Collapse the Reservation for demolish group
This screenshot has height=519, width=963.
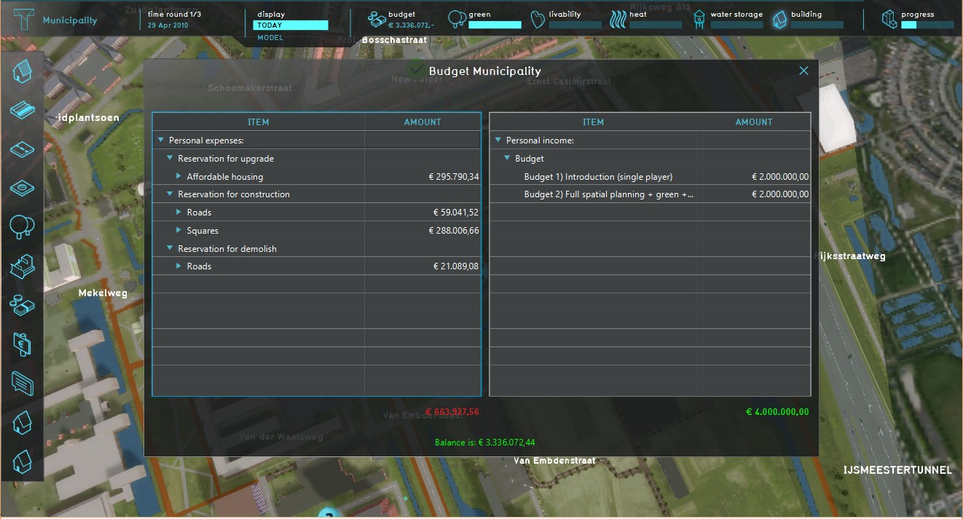(170, 249)
